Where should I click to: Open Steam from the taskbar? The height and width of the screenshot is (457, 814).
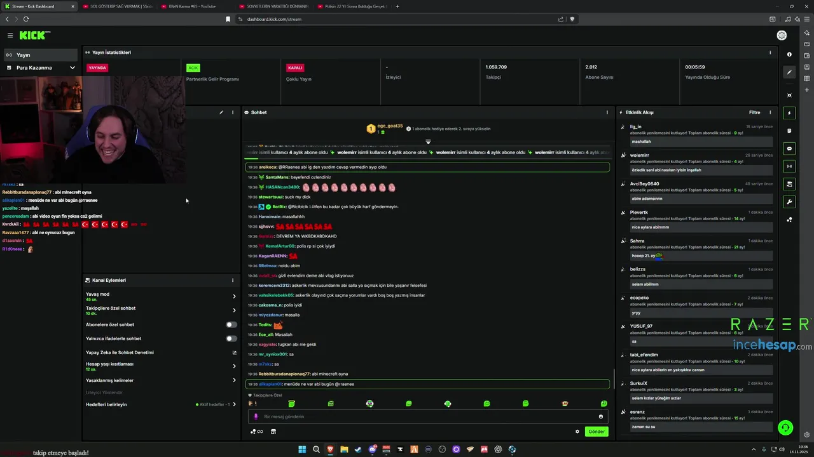pyautogui.click(x=358, y=449)
